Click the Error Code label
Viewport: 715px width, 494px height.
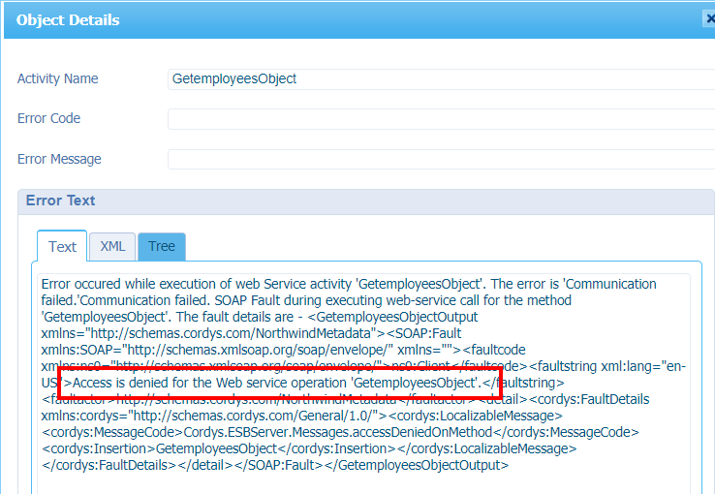(48, 118)
